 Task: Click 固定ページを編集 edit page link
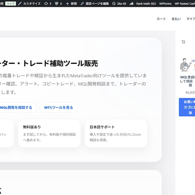click(x=95, y=4)
